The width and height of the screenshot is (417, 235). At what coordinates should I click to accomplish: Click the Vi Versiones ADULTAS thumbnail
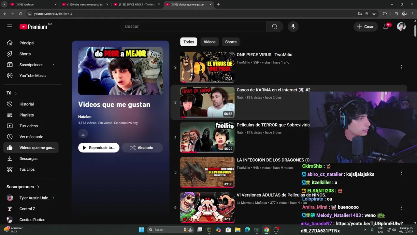point(207,208)
